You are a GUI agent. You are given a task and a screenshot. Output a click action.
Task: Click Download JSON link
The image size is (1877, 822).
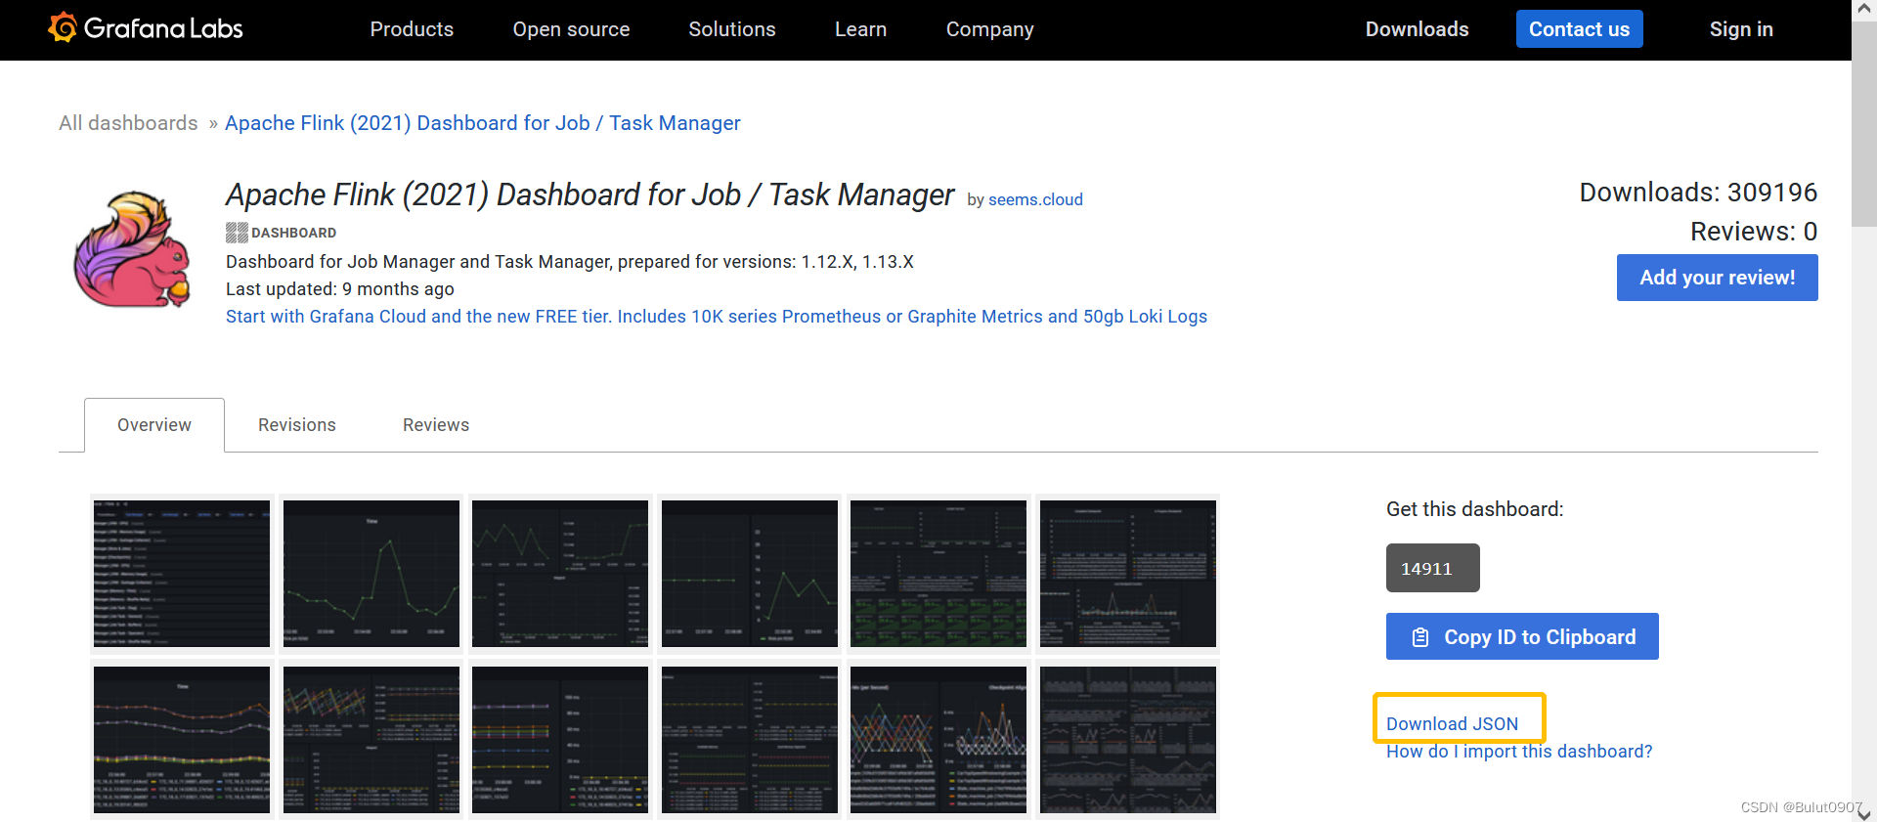(x=1452, y=724)
